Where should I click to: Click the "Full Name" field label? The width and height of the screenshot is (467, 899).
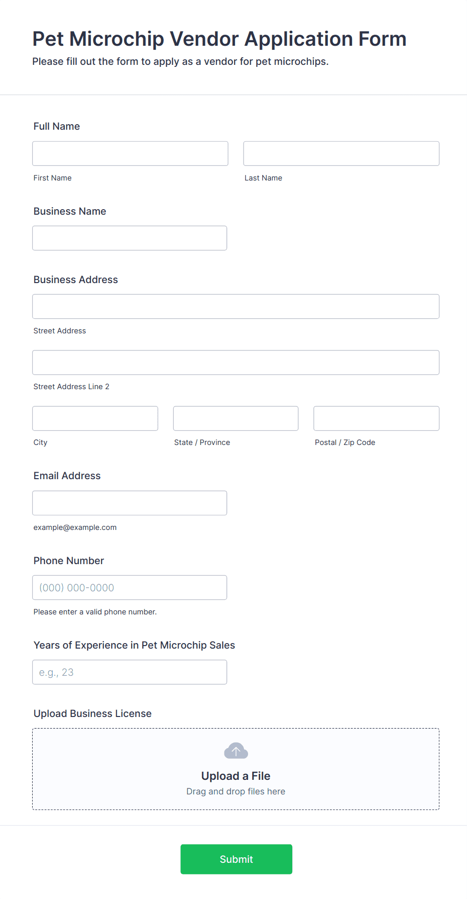pos(57,126)
